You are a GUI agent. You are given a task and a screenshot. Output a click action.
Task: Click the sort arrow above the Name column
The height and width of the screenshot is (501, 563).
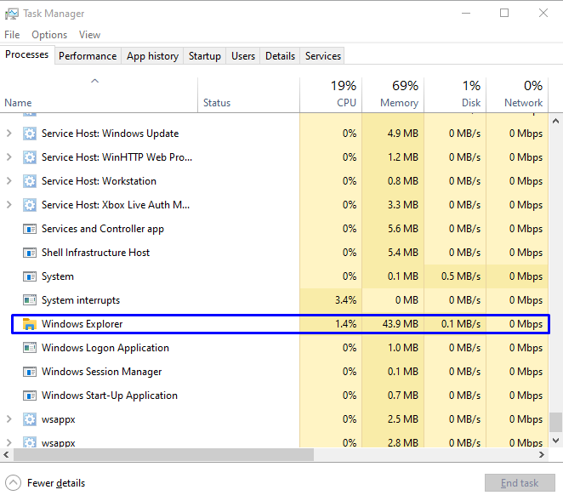tap(94, 81)
